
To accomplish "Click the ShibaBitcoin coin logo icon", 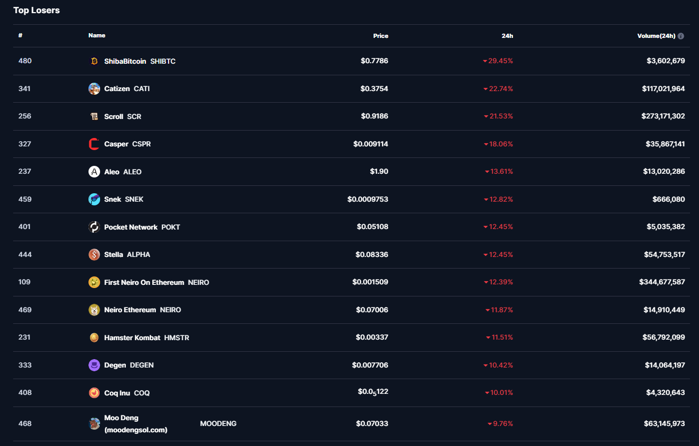I will [x=94, y=61].
